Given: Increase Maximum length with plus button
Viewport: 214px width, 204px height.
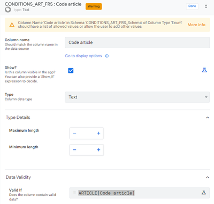Looking at the screenshot, I should click(98, 133).
